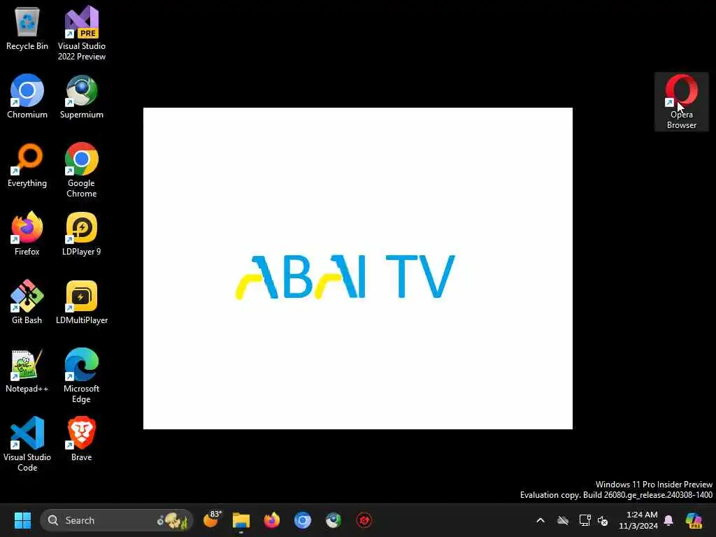Open the clock showing 1:24 AM
The image size is (716, 537).
[x=638, y=520]
